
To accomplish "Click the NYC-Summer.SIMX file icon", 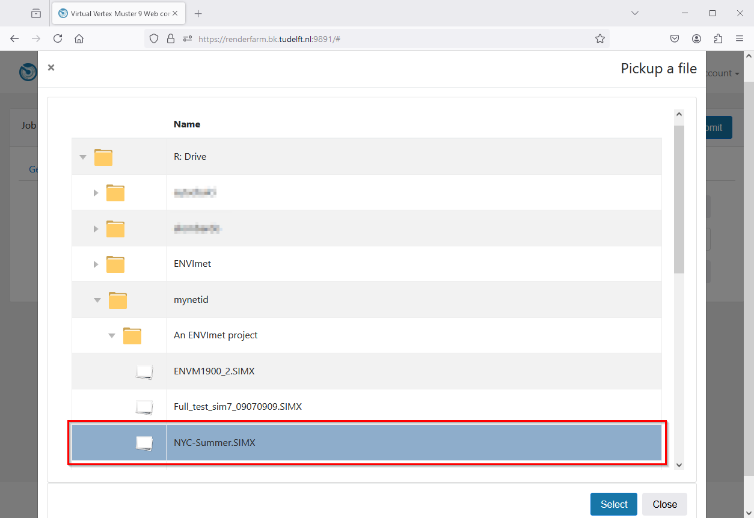I will point(144,442).
